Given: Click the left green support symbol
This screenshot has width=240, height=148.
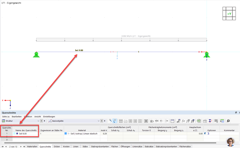Looking at the screenshot, I should pos(36,55).
